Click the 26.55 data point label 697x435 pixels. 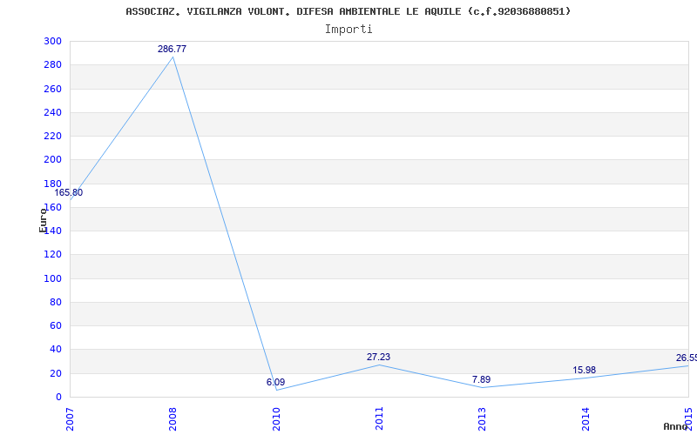687,358
